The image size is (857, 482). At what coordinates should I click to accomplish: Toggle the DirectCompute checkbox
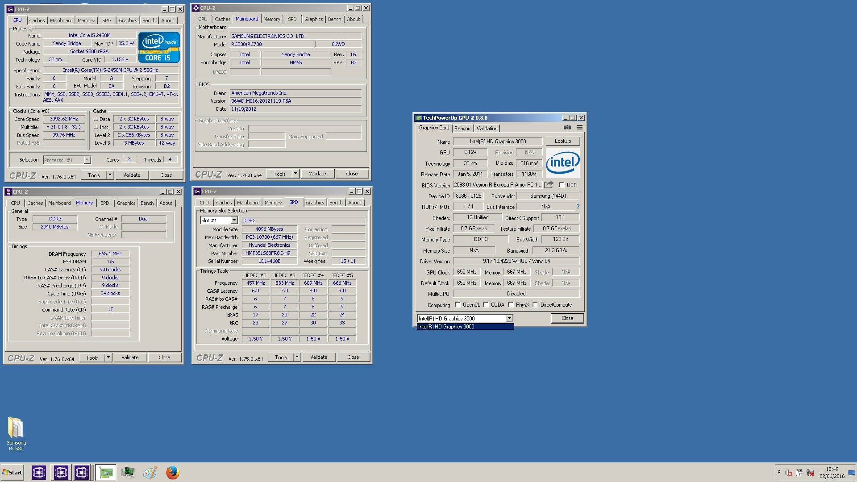(535, 305)
